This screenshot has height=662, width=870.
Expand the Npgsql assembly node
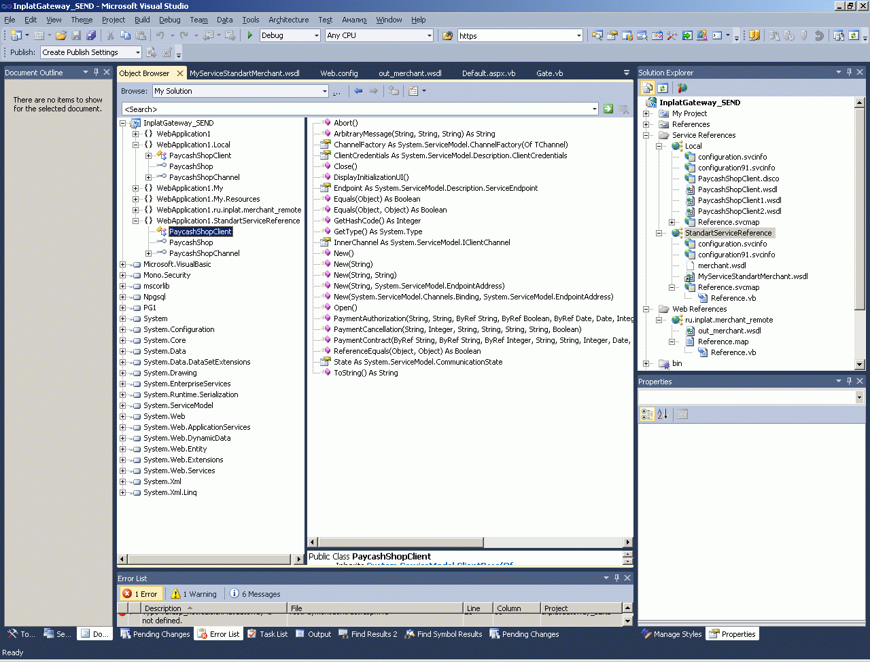click(122, 297)
